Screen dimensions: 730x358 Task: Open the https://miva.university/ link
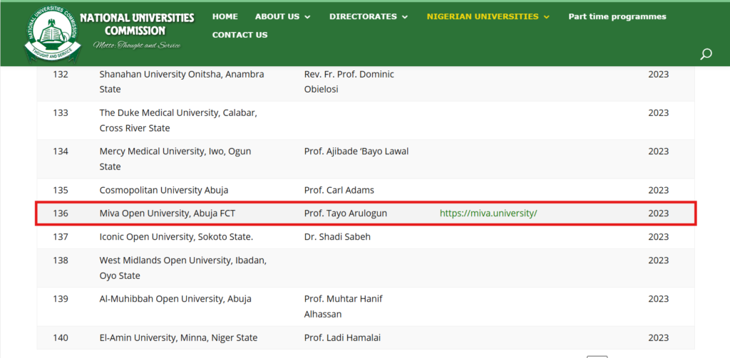point(488,214)
